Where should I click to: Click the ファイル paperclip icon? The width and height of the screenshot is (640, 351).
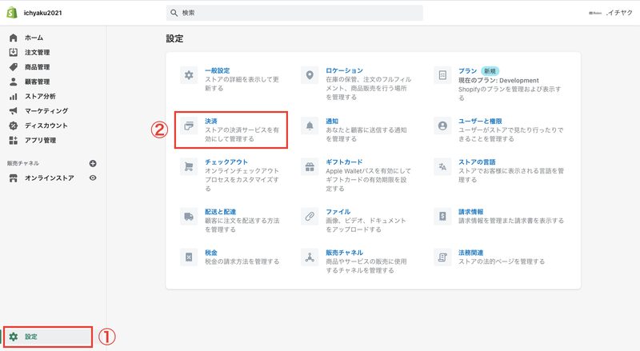click(310, 217)
